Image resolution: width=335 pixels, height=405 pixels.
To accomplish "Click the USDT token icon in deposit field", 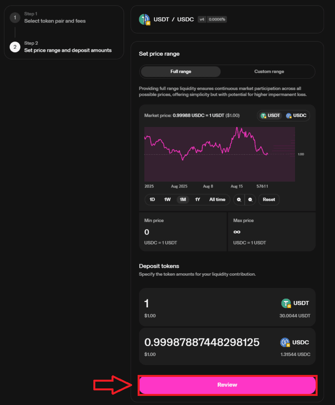I will click(286, 303).
